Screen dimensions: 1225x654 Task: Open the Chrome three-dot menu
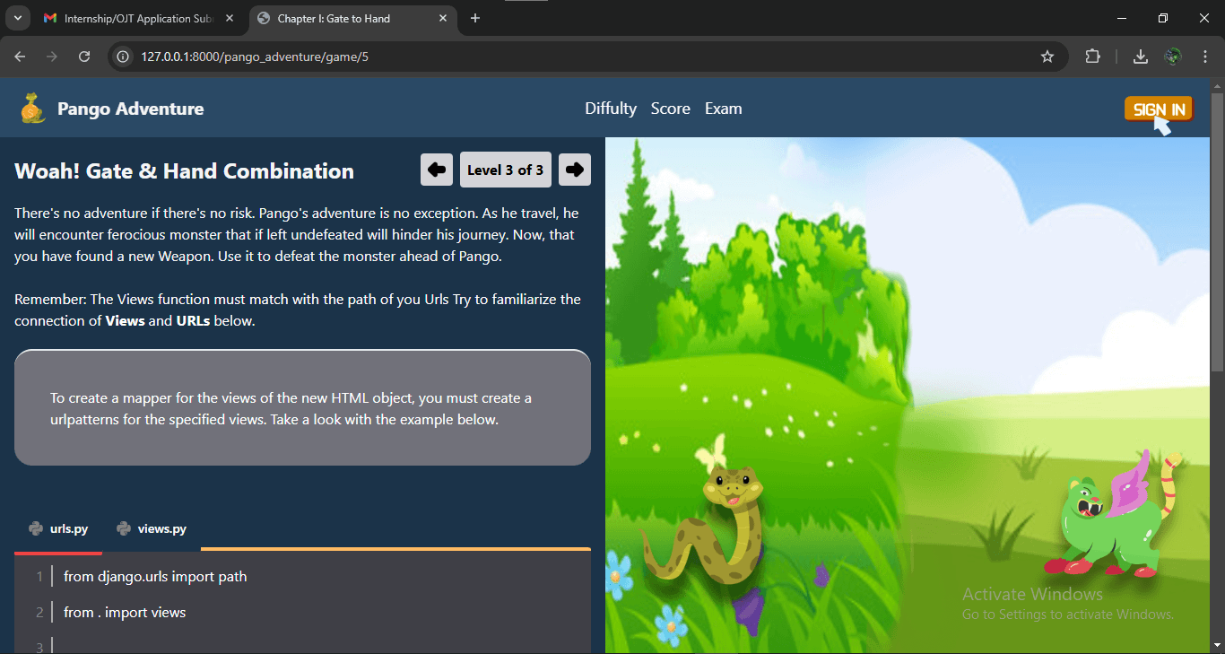1205,57
